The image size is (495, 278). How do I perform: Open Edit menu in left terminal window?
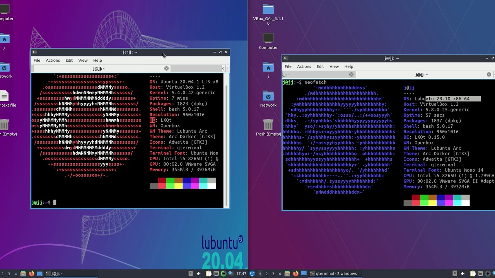pos(69,60)
